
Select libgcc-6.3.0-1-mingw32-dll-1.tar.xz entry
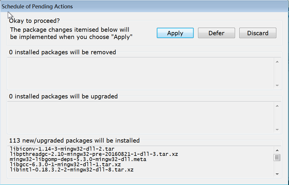coord(65,165)
